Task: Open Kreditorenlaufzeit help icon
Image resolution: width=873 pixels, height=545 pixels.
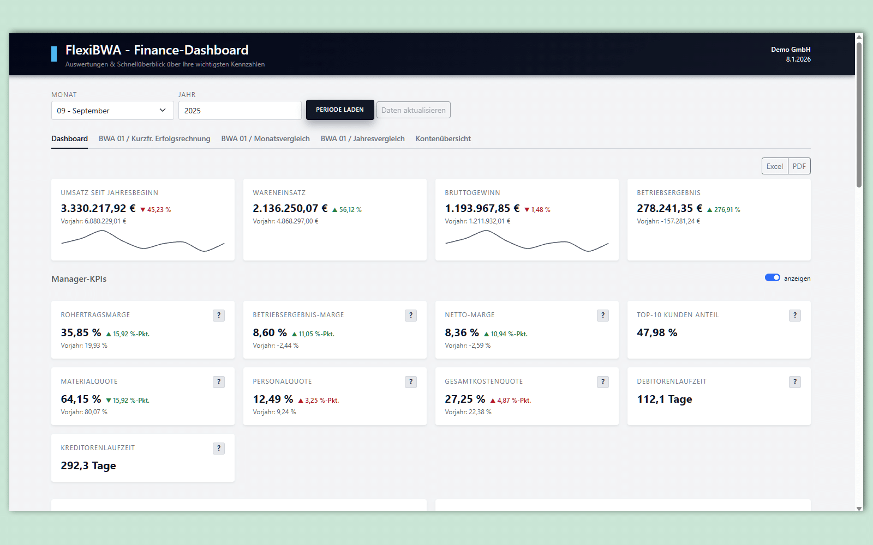Action: point(219,449)
